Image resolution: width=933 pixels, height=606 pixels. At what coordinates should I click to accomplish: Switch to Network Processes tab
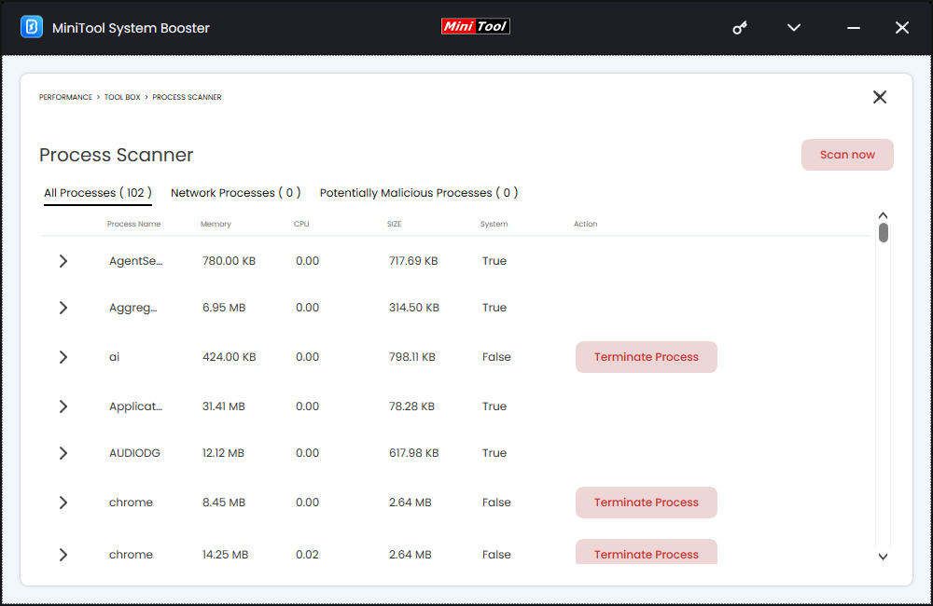[x=236, y=193]
